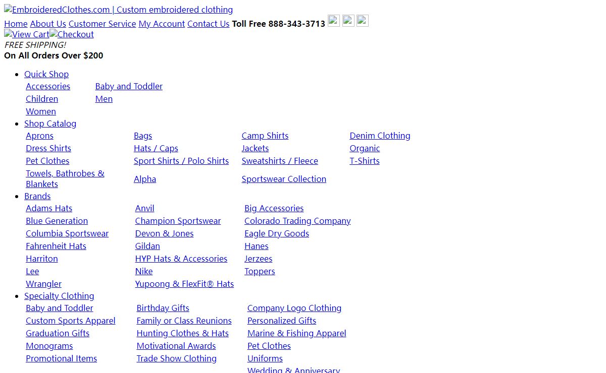The width and height of the screenshot is (606, 373).
Task: Open the About Us page
Action: point(48,24)
